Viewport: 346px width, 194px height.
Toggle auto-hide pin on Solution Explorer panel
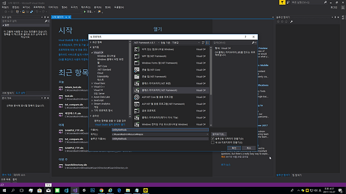coord(335,17)
